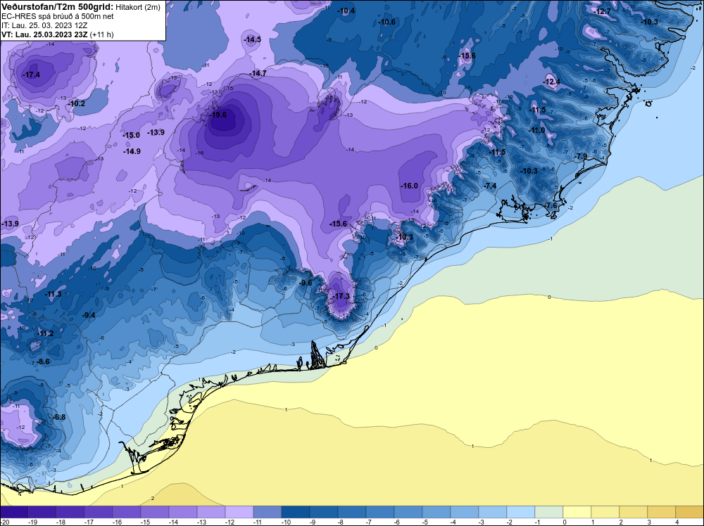Screen dimensions: 704x526
Task: Click the -13.3 temperature label
Action: (x=405, y=237)
